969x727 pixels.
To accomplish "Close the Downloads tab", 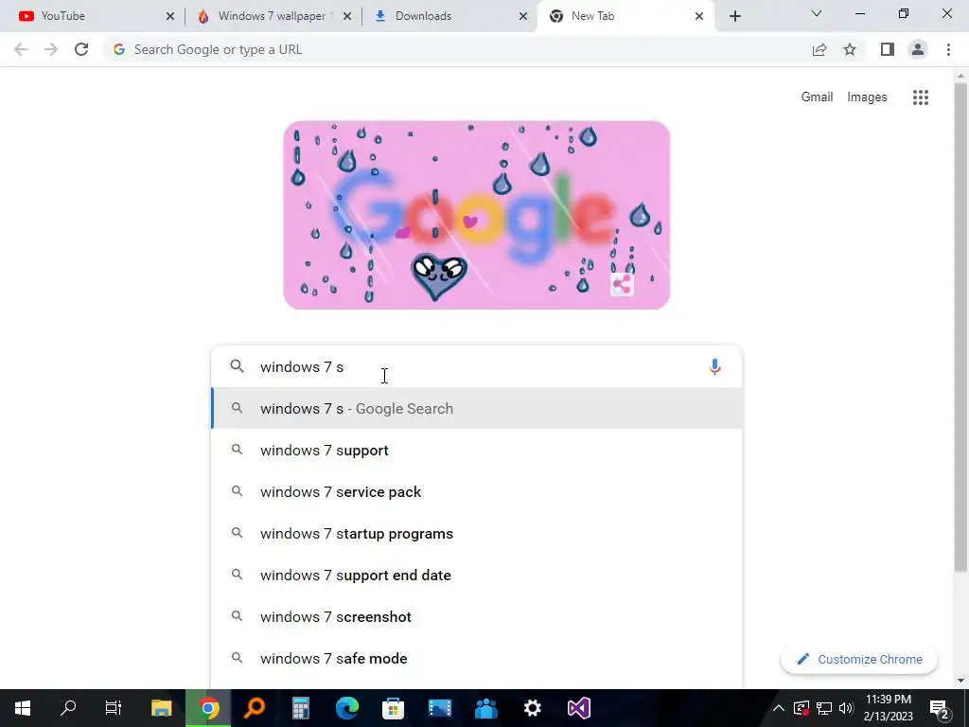I will coord(522,16).
